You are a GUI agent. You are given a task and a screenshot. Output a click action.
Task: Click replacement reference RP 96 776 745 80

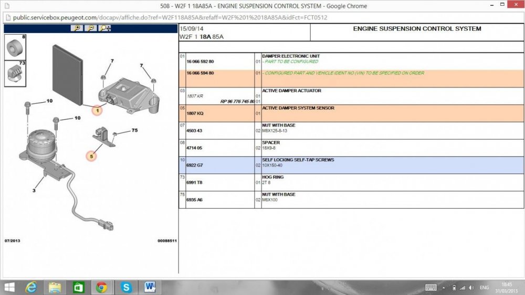coord(237,101)
